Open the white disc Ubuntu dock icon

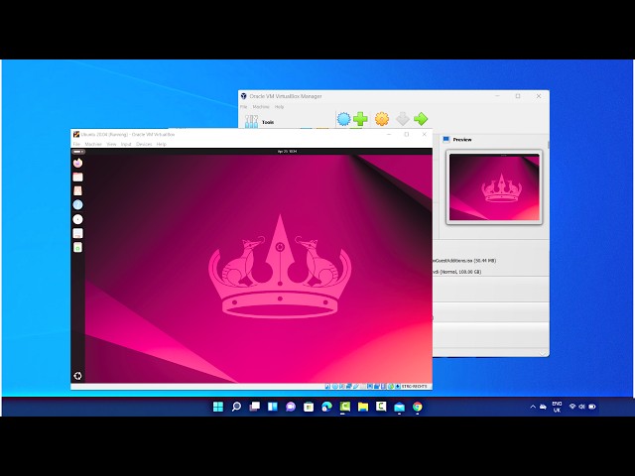click(x=77, y=219)
